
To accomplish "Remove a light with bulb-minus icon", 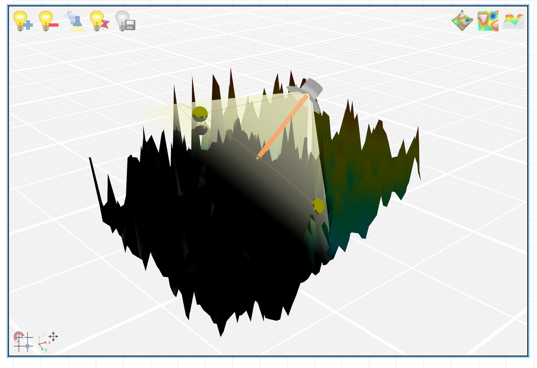I will 48,21.
